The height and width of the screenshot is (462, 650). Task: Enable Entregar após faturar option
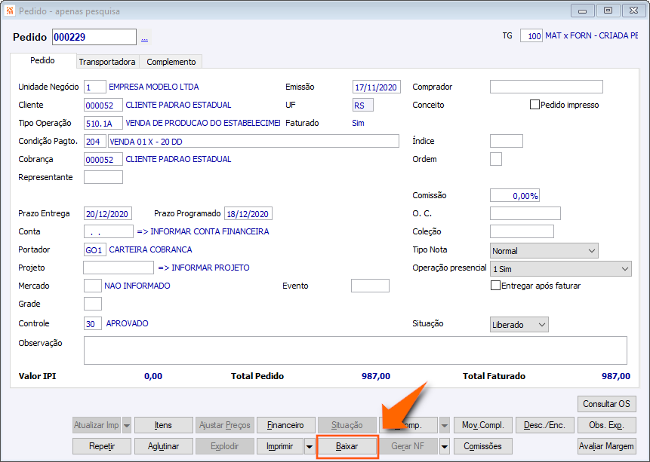[x=495, y=286]
